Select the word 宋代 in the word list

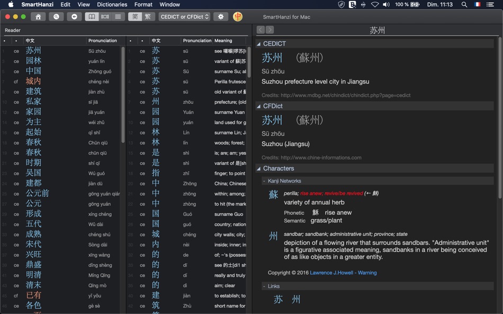click(x=33, y=244)
